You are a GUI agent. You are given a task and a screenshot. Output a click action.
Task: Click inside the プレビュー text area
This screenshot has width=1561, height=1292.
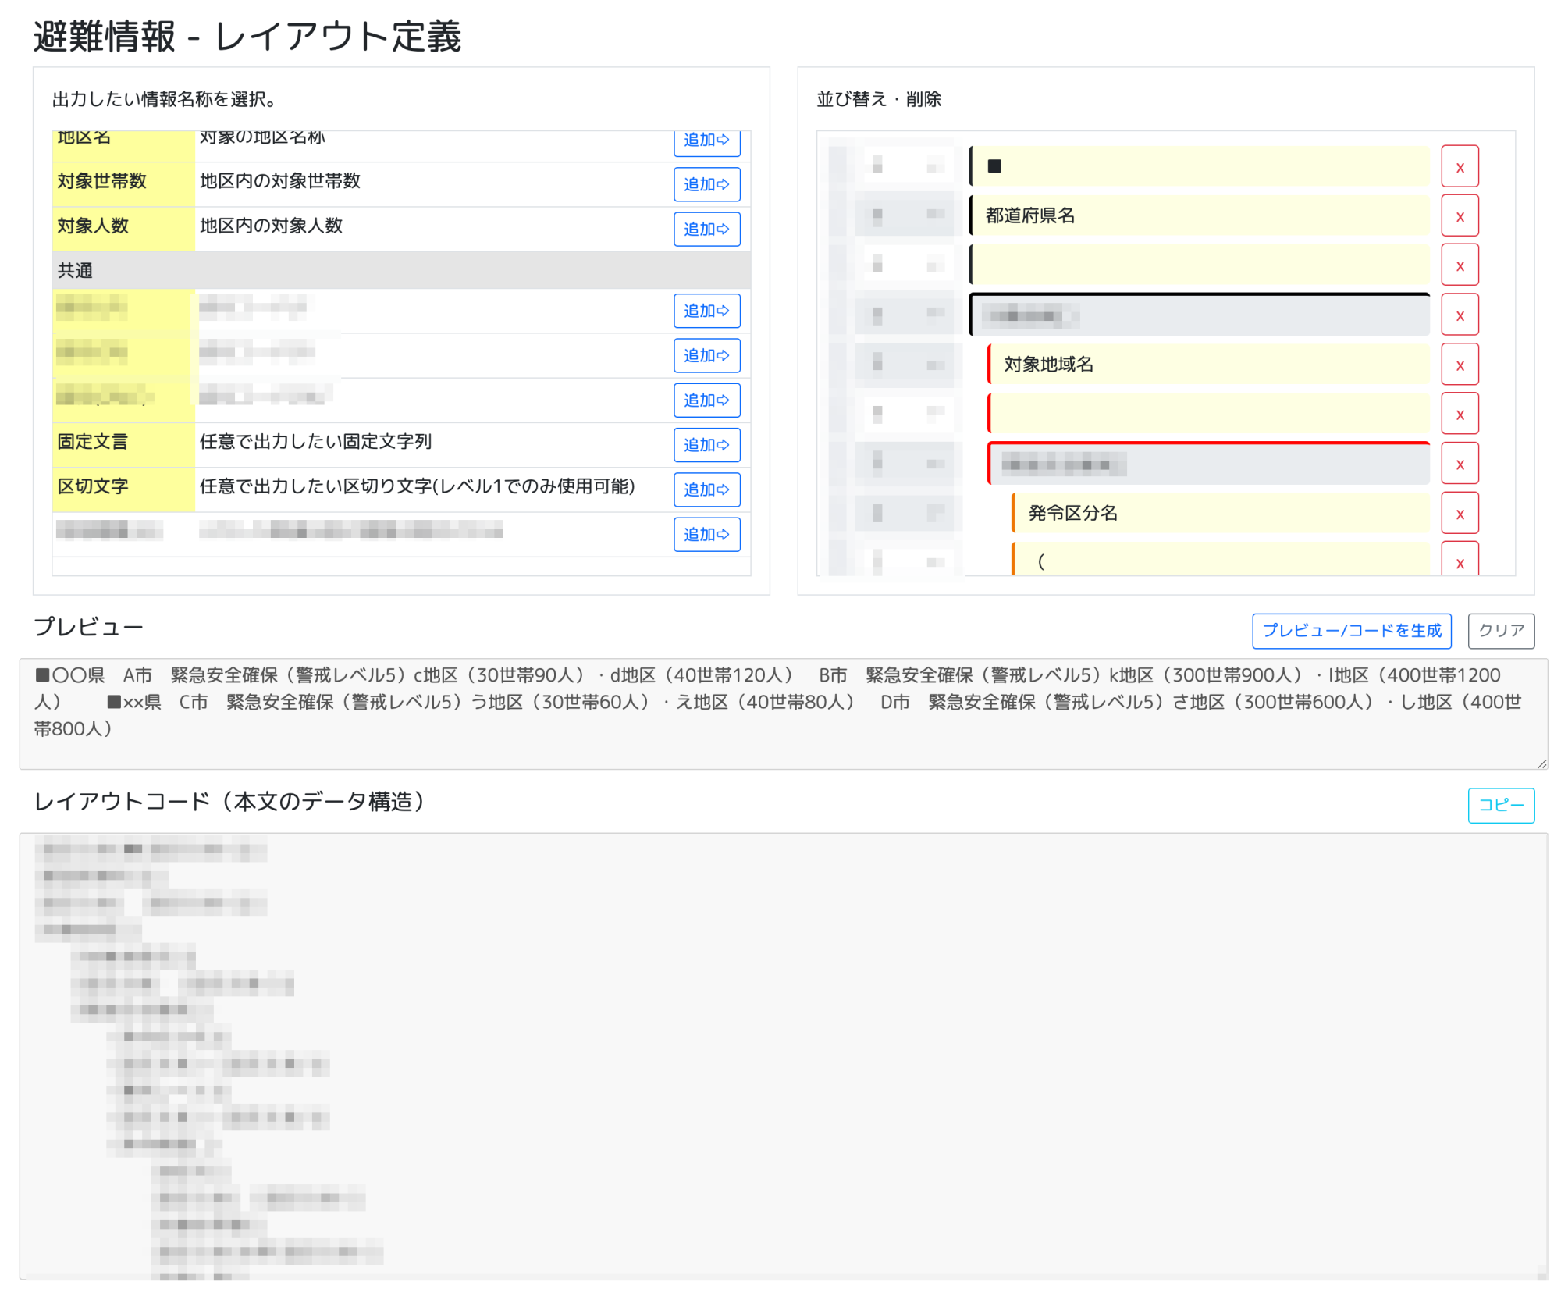point(782,713)
